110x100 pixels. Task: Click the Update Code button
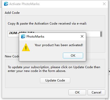[x=55, y=80]
